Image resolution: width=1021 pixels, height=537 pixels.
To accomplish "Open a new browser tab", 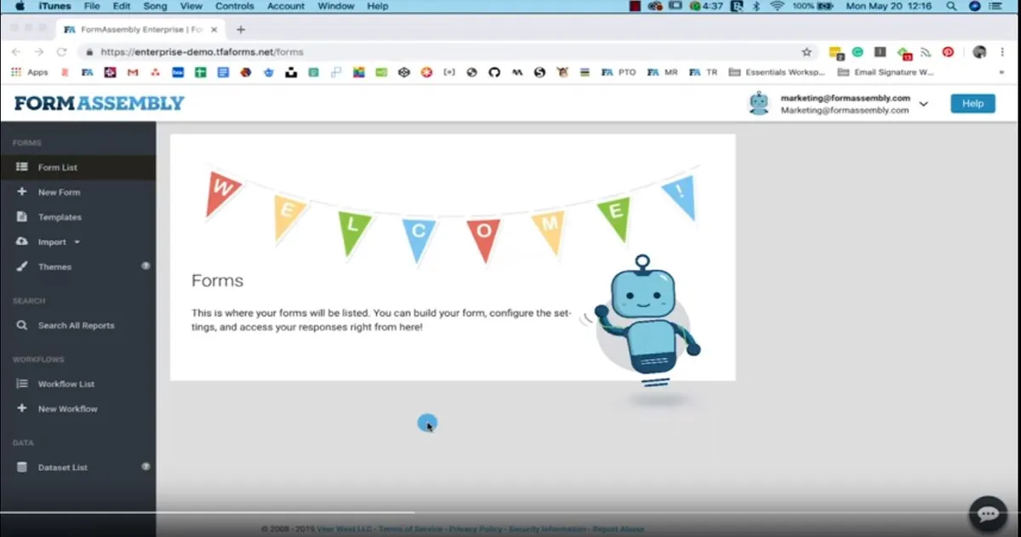I will point(241,29).
